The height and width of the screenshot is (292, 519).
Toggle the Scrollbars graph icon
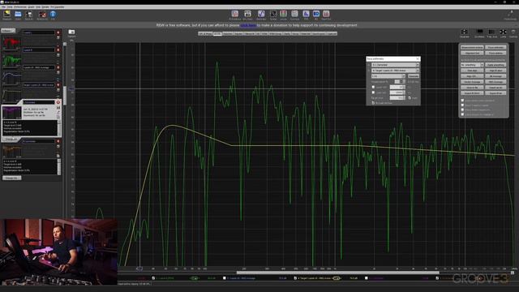point(479,32)
